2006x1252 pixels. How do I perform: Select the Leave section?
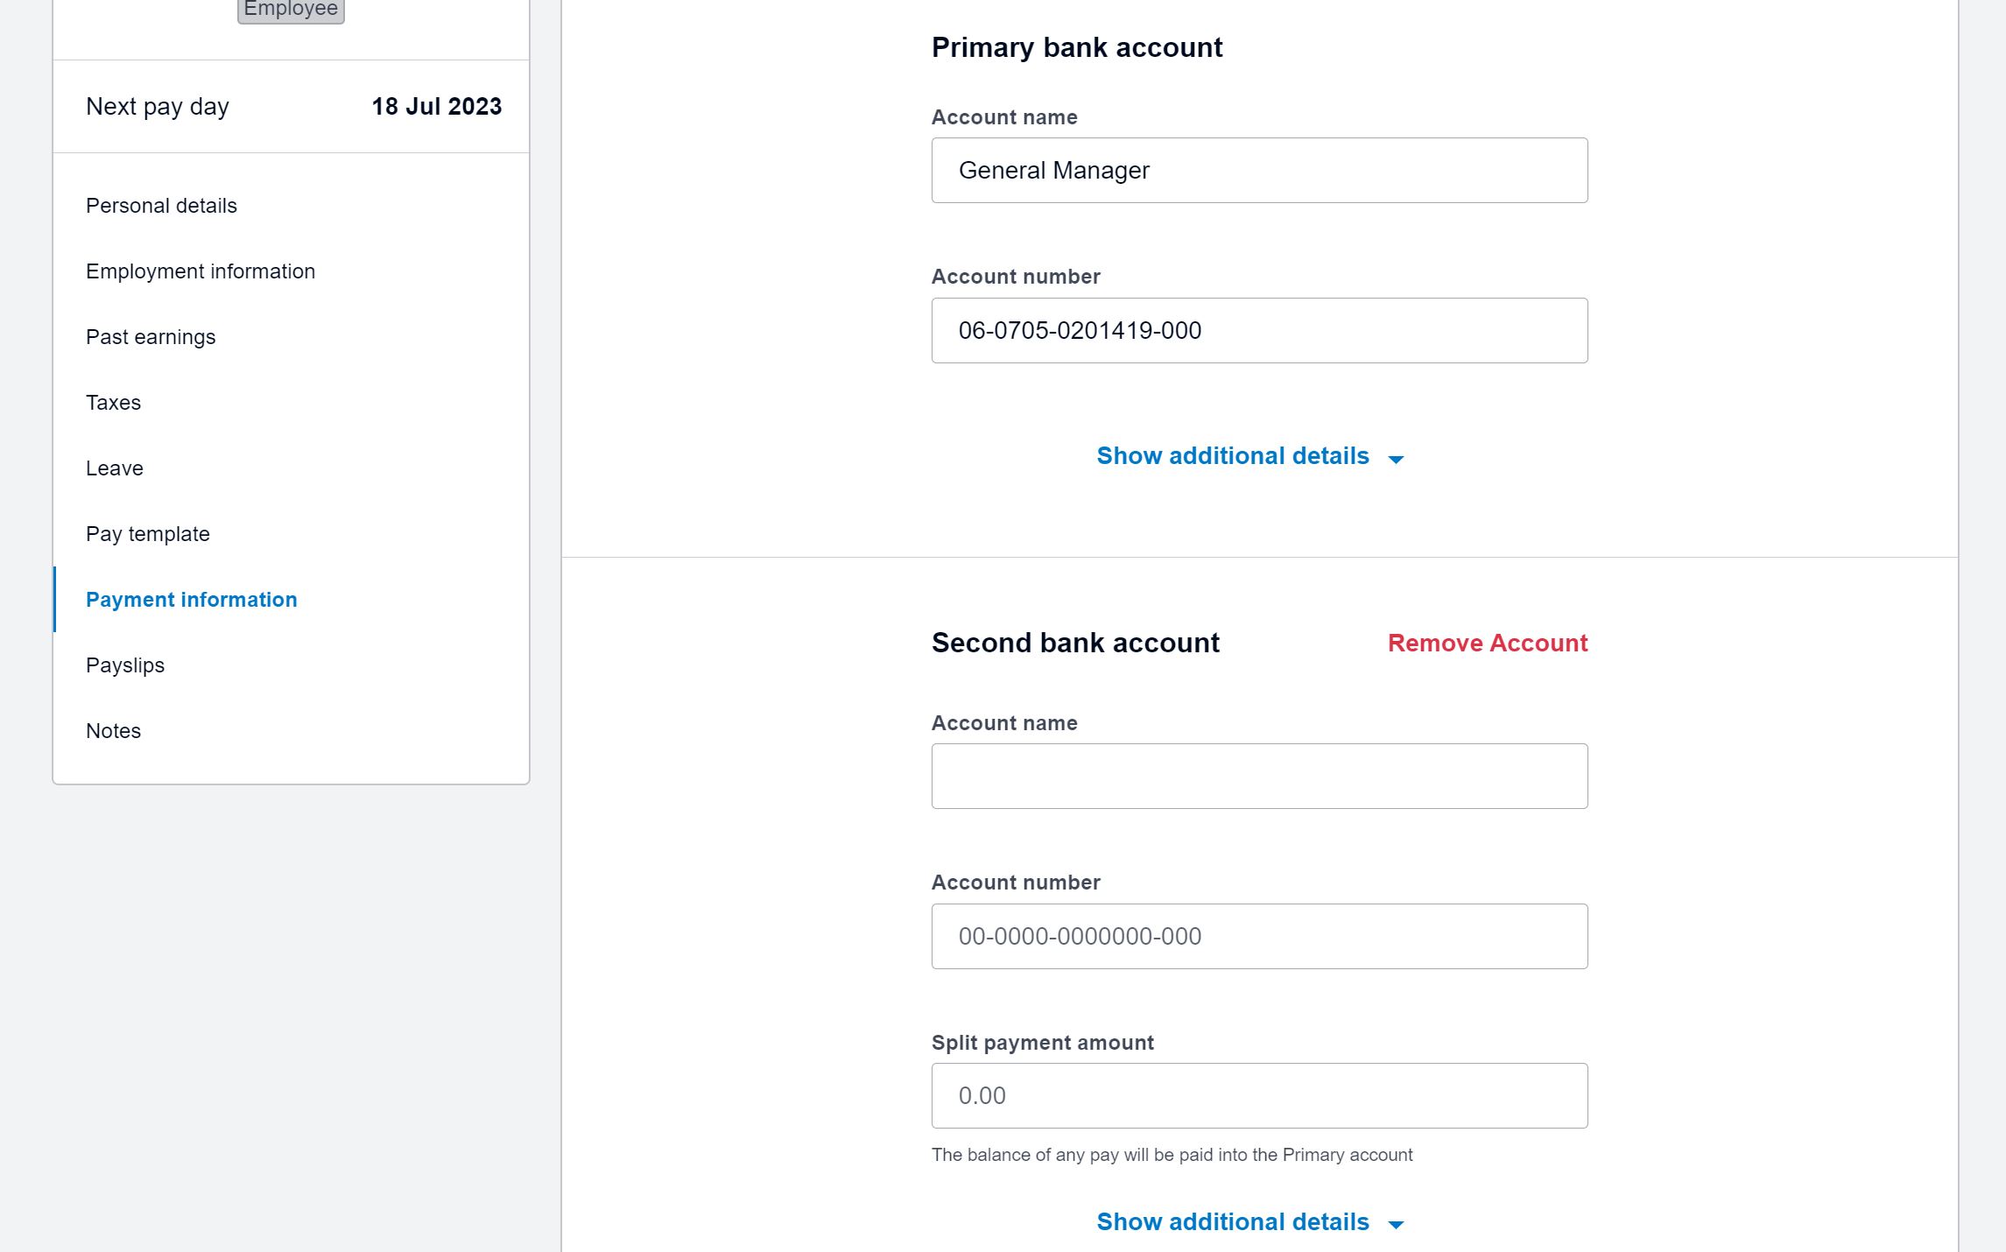(116, 468)
